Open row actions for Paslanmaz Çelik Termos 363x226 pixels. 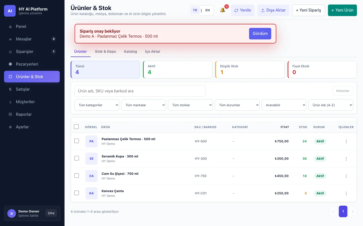tap(346, 141)
